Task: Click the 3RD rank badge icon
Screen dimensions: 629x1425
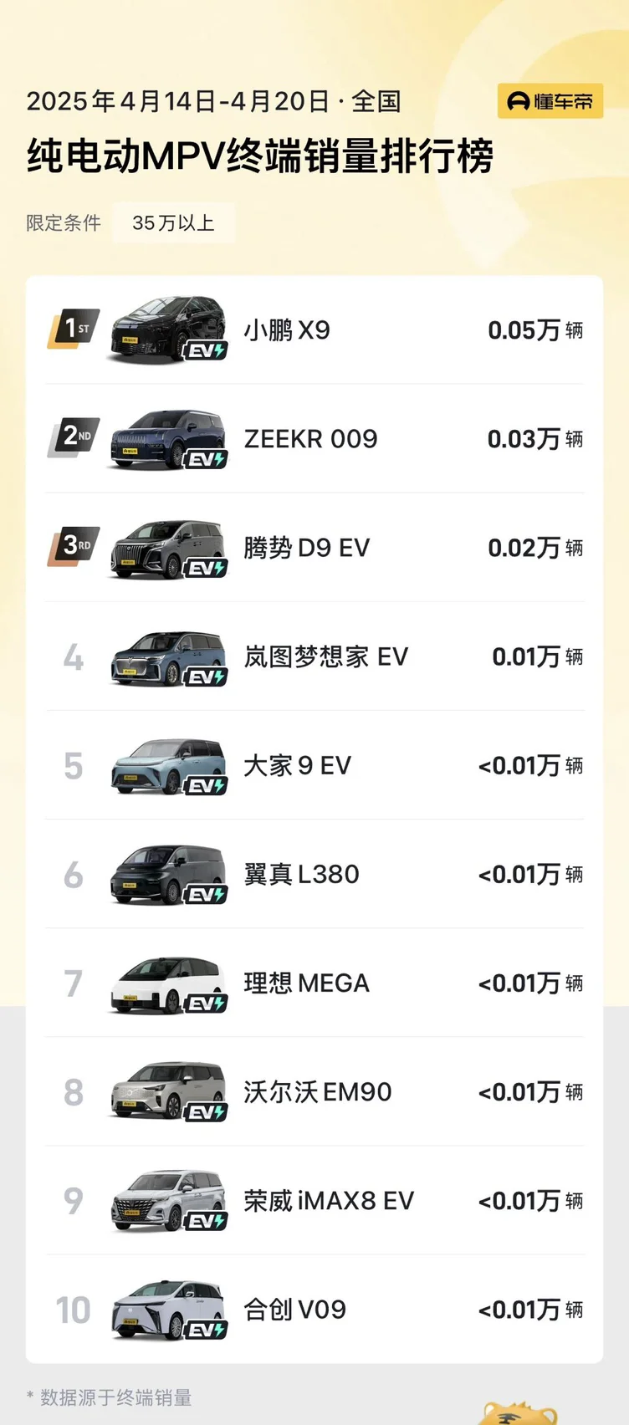Action: (x=74, y=546)
